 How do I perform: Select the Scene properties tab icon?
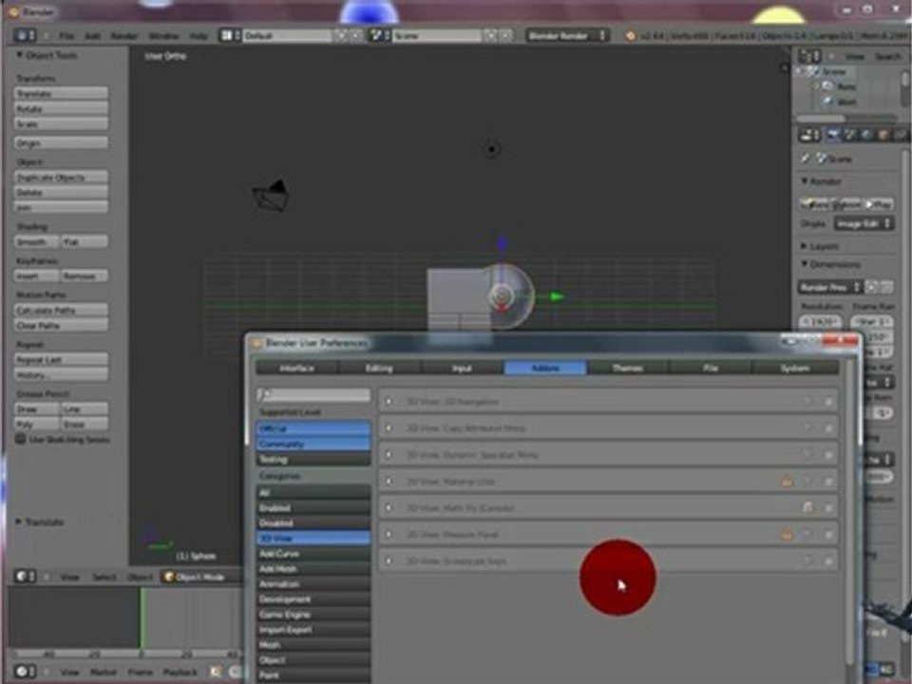[x=850, y=135]
